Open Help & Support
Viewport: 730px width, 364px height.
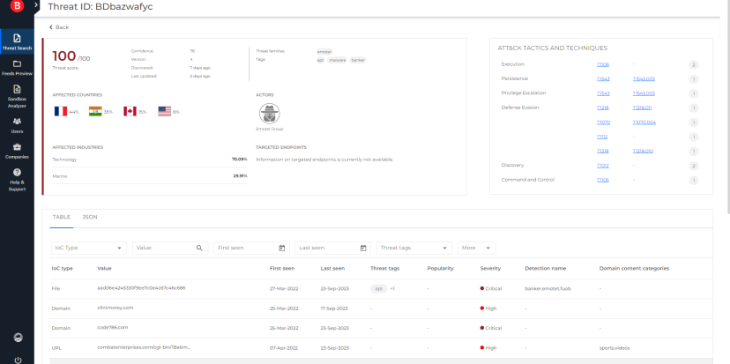tap(17, 176)
